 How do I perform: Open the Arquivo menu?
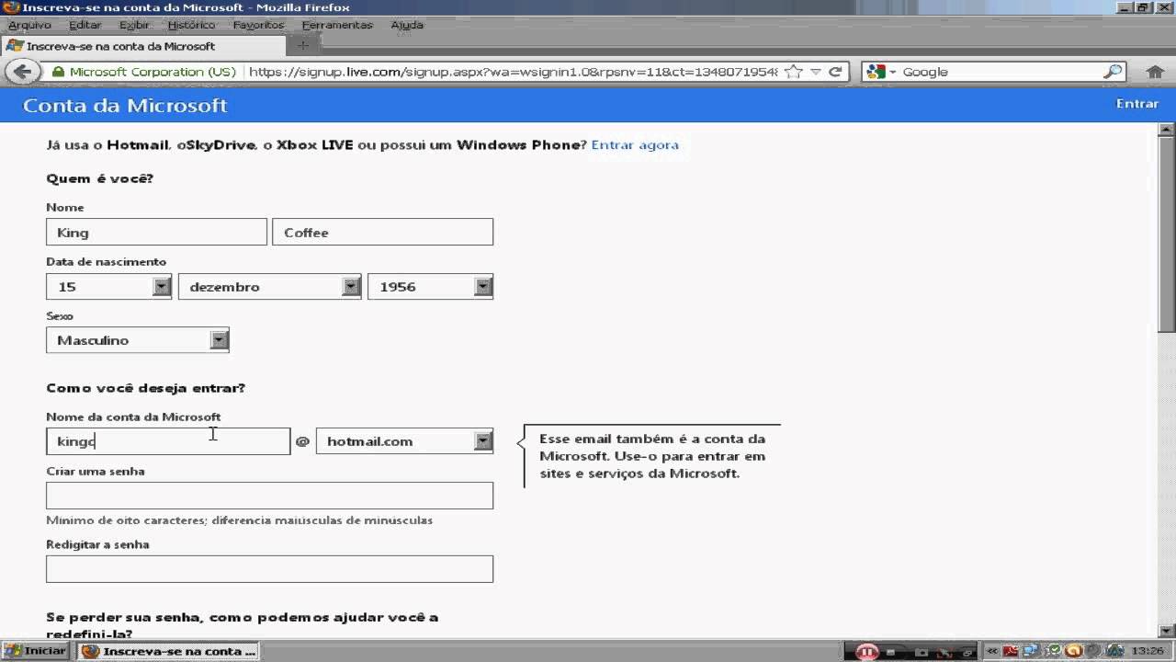(29, 25)
